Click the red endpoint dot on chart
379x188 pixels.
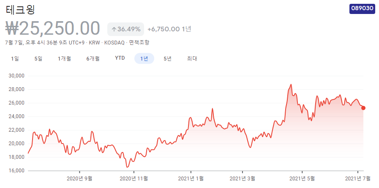coord(363,108)
